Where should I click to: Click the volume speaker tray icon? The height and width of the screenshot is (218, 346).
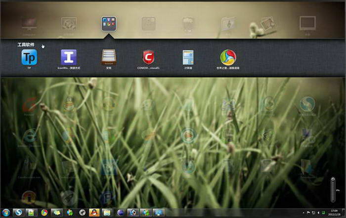click(318, 213)
